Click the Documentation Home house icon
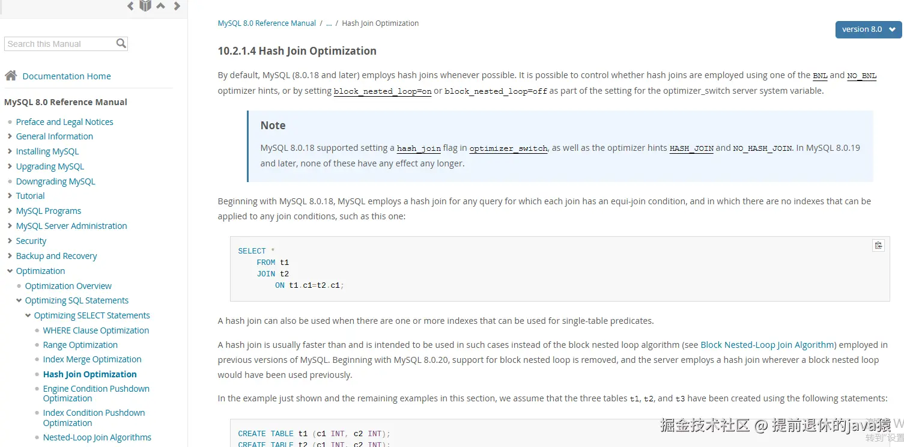Viewport: 904px width, 447px height. point(11,76)
